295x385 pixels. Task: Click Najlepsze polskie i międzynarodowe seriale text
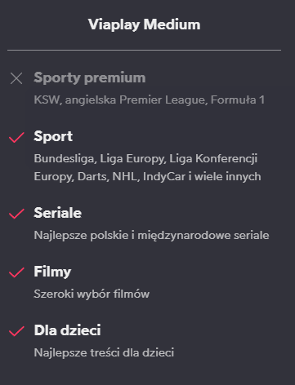(x=151, y=236)
